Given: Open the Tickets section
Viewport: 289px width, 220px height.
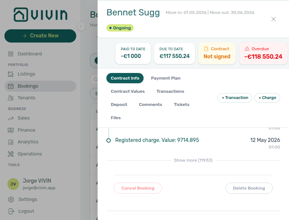Looking at the screenshot, I should pyautogui.click(x=181, y=104).
